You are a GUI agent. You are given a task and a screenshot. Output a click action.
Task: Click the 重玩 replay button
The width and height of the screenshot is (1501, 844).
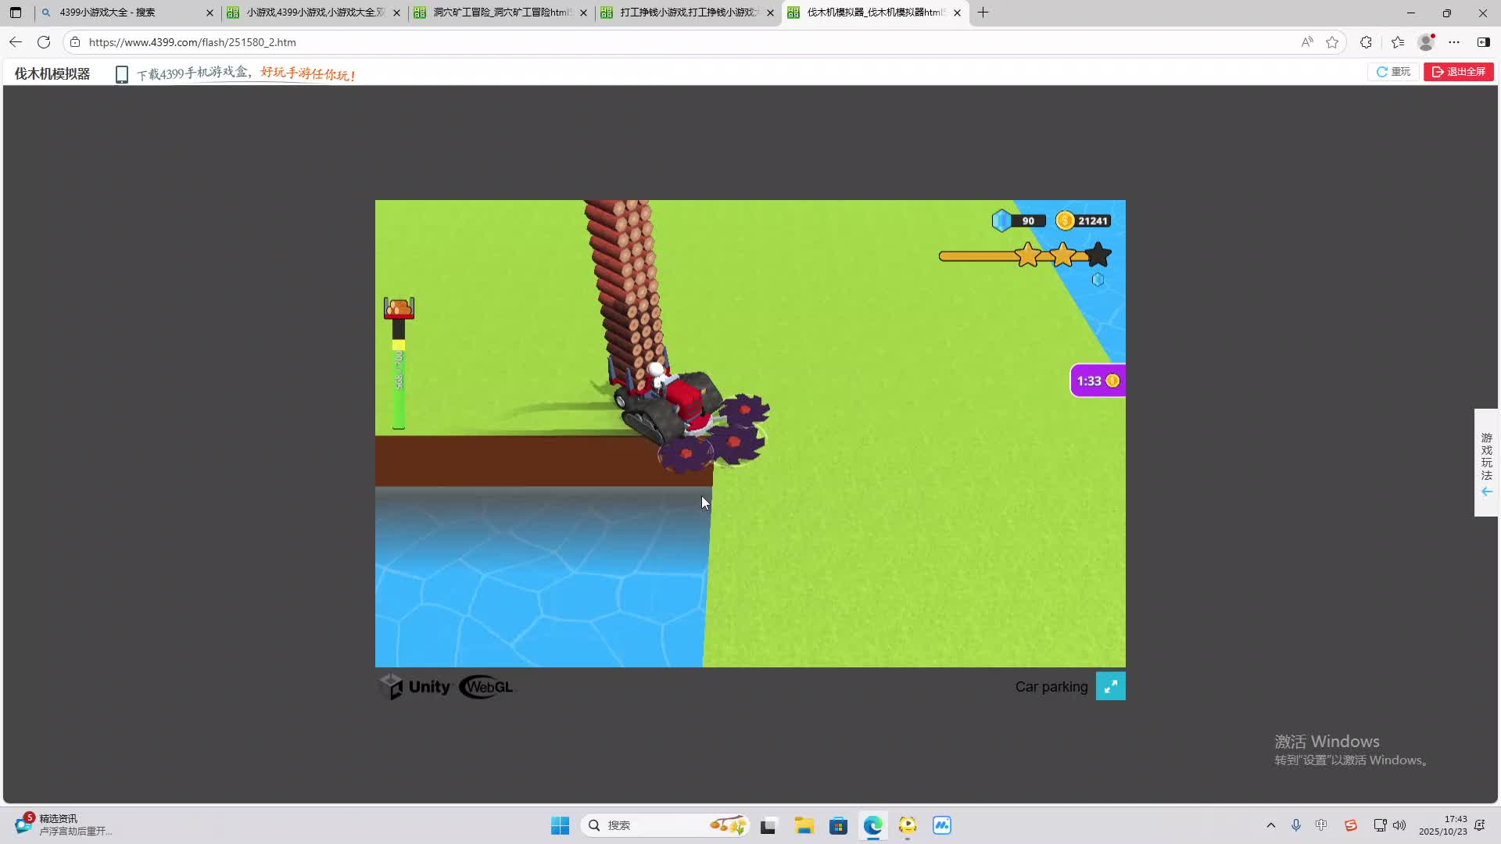[1393, 72]
